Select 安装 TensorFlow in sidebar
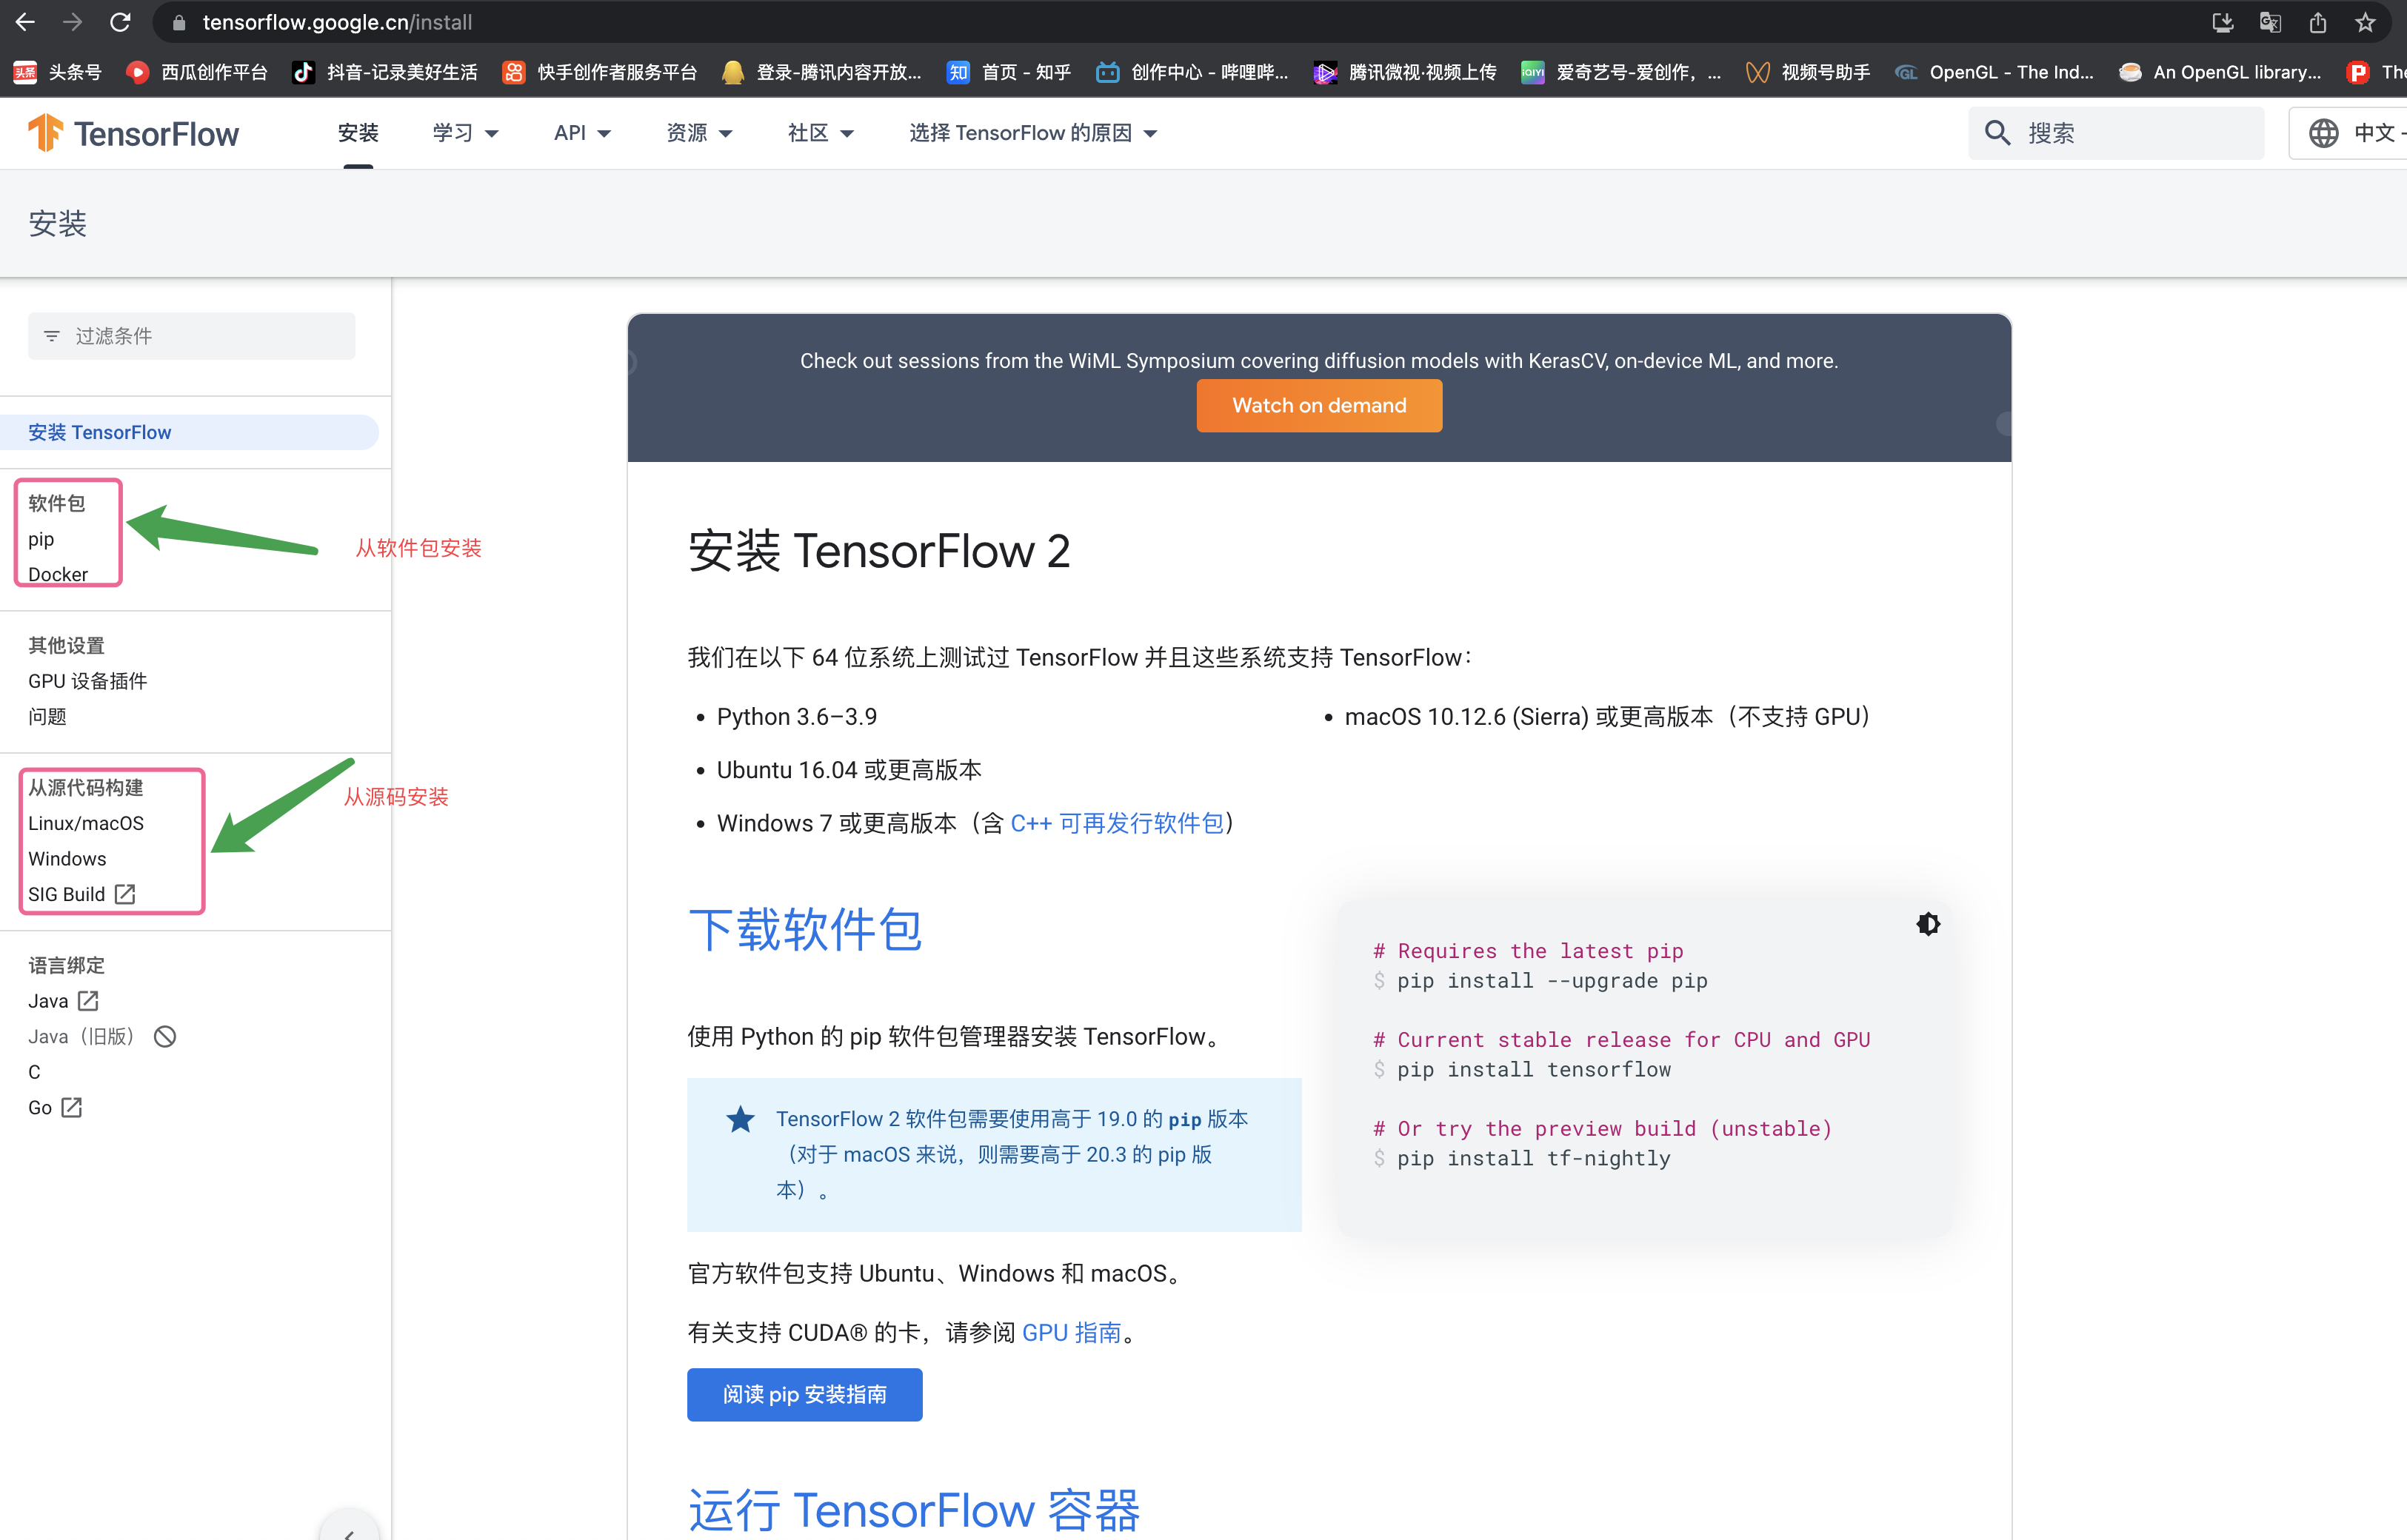This screenshot has height=1540, width=2407. point(189,432)
